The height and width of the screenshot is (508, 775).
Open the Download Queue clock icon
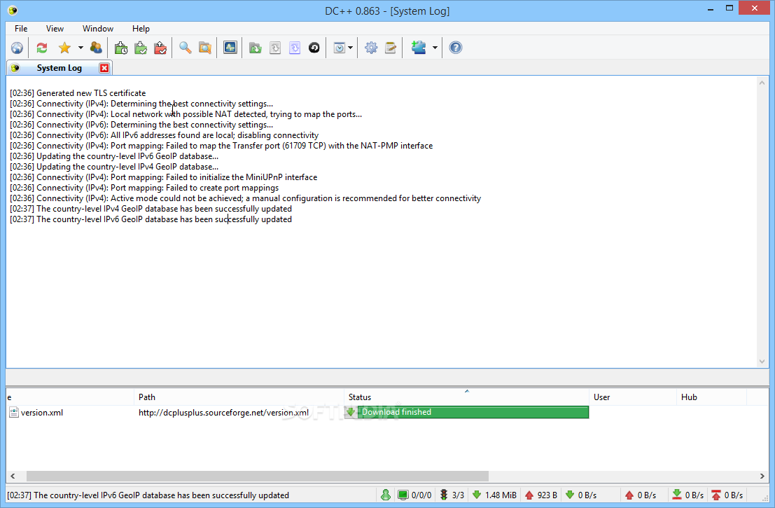[121, 48]
